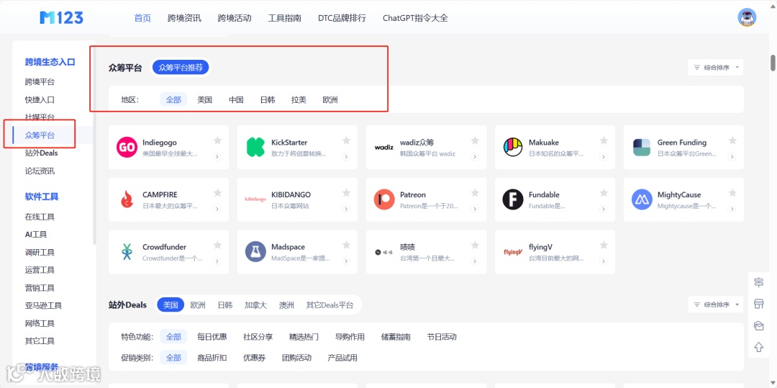Click the Green Funding logo icon
777x388 pixels.
coord(642,147)
